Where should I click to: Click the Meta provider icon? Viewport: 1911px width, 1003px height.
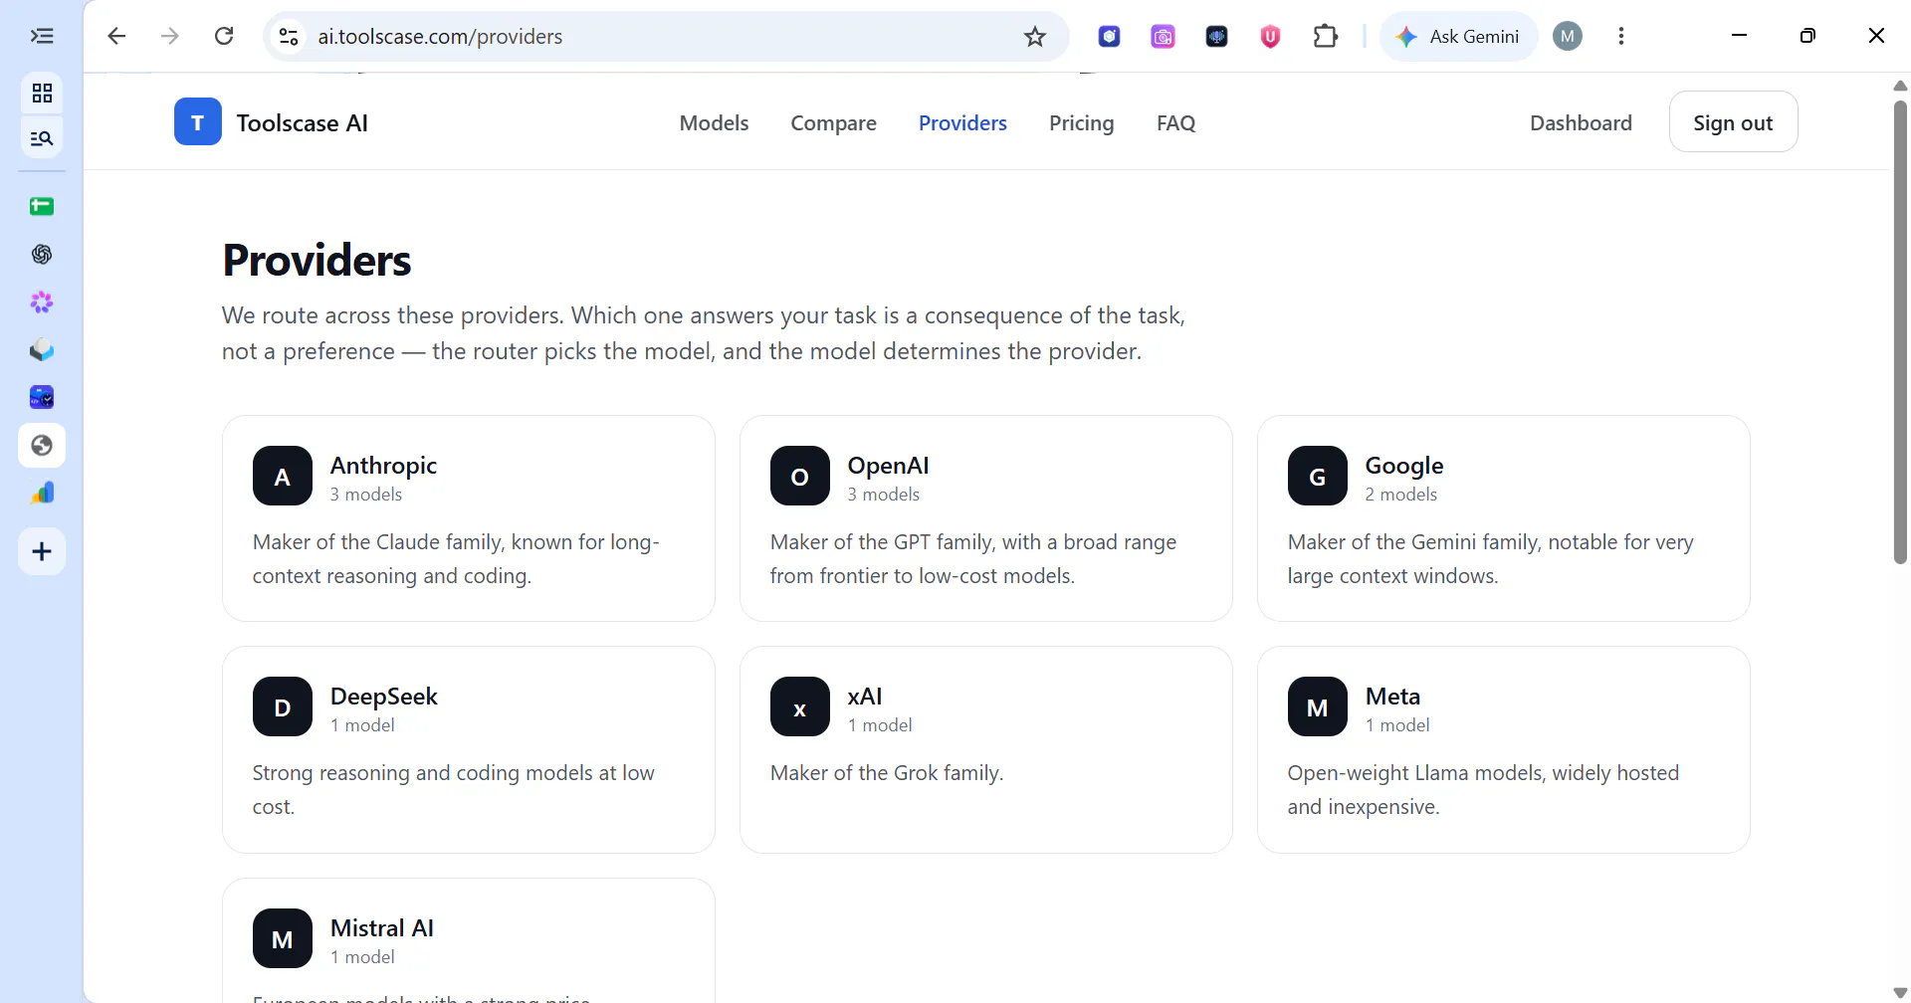pyautogui.click(x=1318, y=706)
